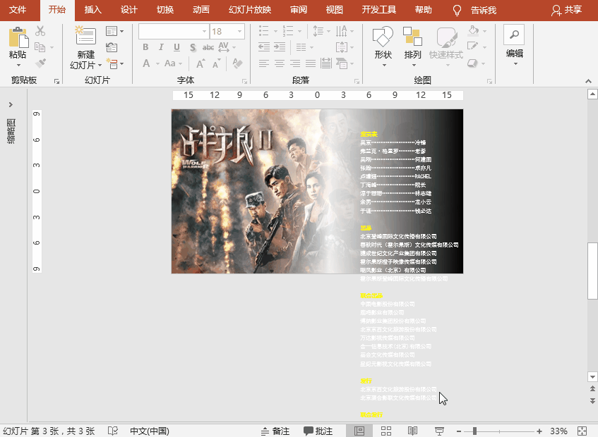Click the Share (共享) button

point(567,11)
